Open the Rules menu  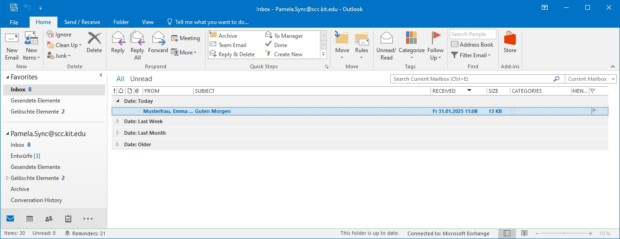[x=362, y=46]
